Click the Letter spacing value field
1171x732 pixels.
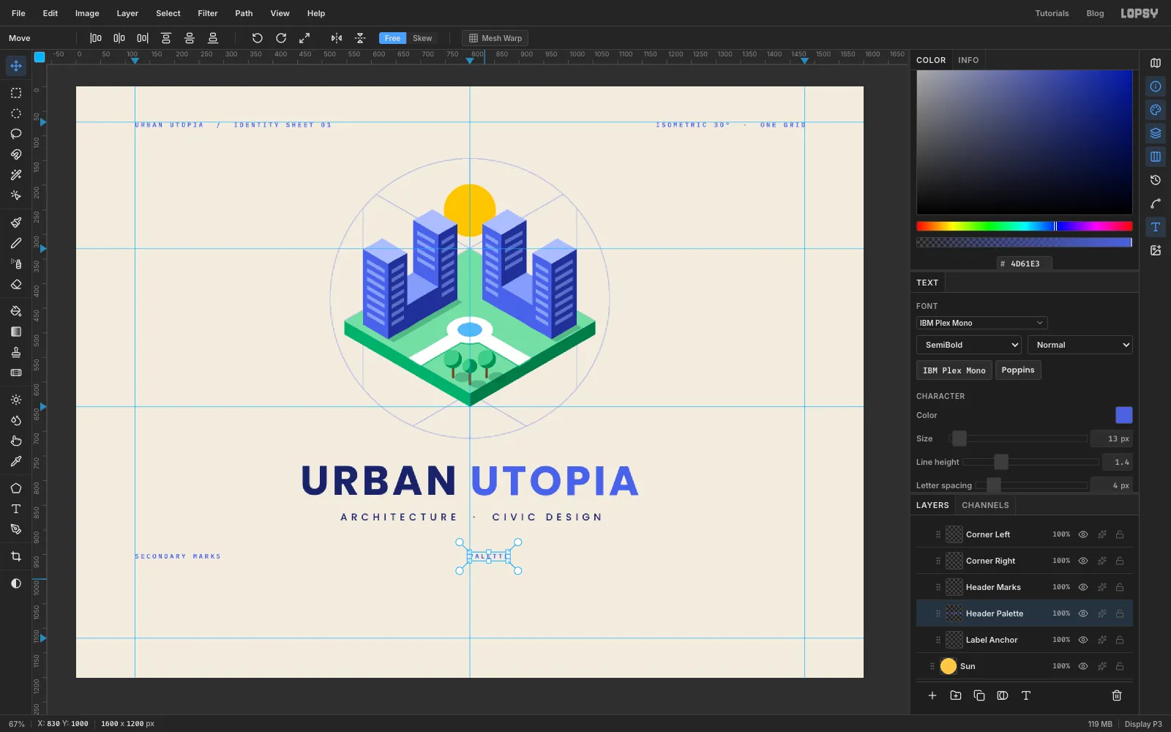1112,485
